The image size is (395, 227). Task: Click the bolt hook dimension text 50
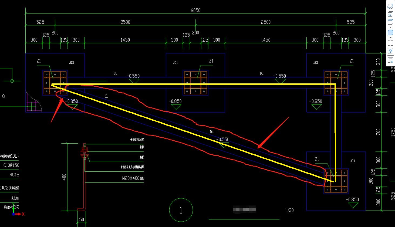[82, 220]
